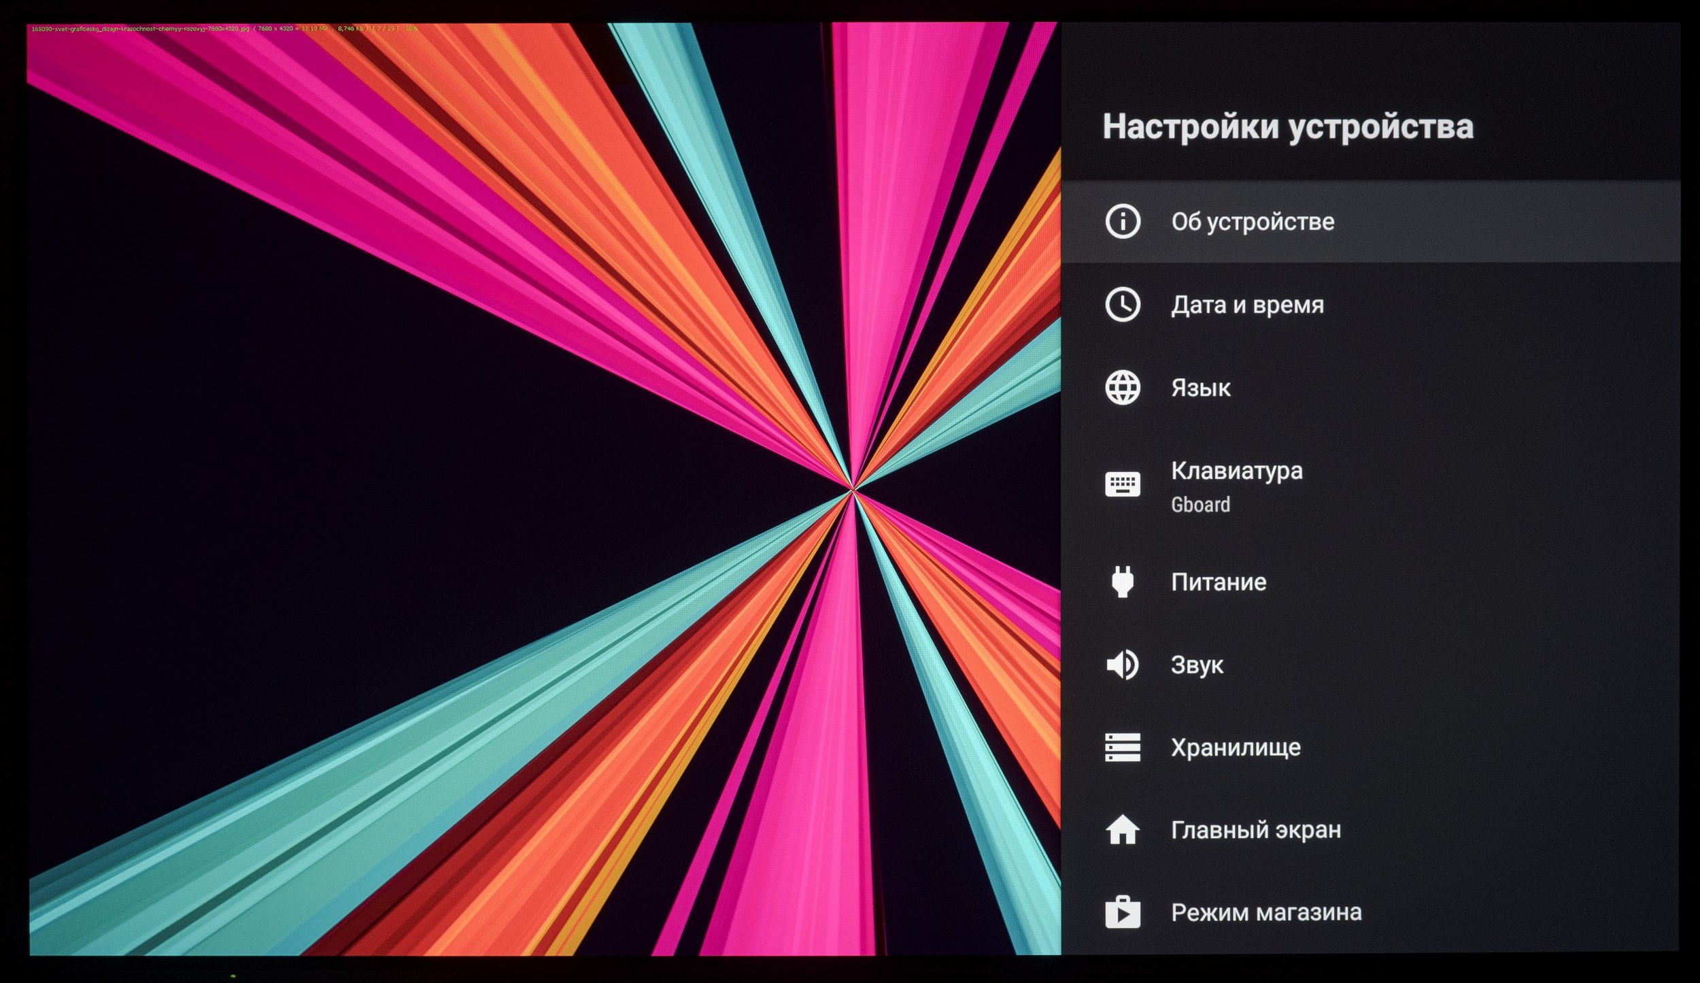Click the power plug icon for Питание
Screen dimensions: 1700x983
click(x=1122, y=582)
